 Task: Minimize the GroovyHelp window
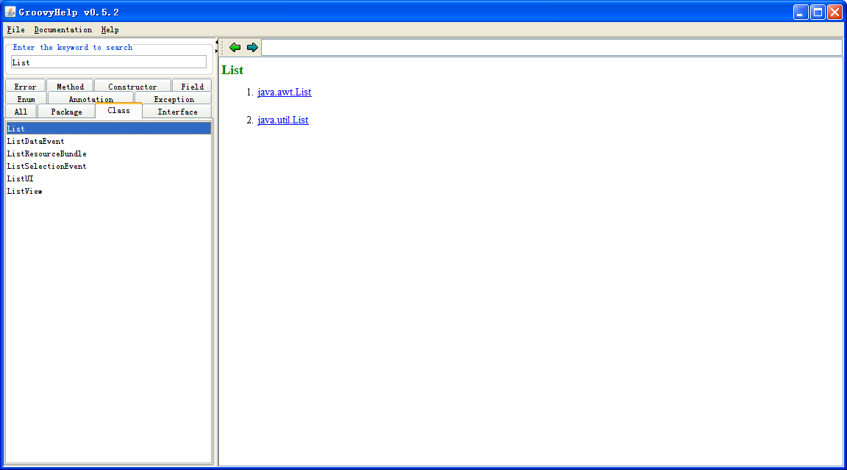(801, 12)
